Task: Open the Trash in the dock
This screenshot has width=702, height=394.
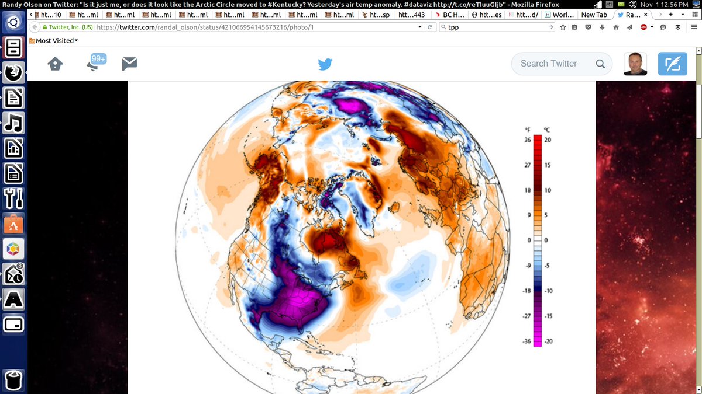Action: click(x=13, y=379)
